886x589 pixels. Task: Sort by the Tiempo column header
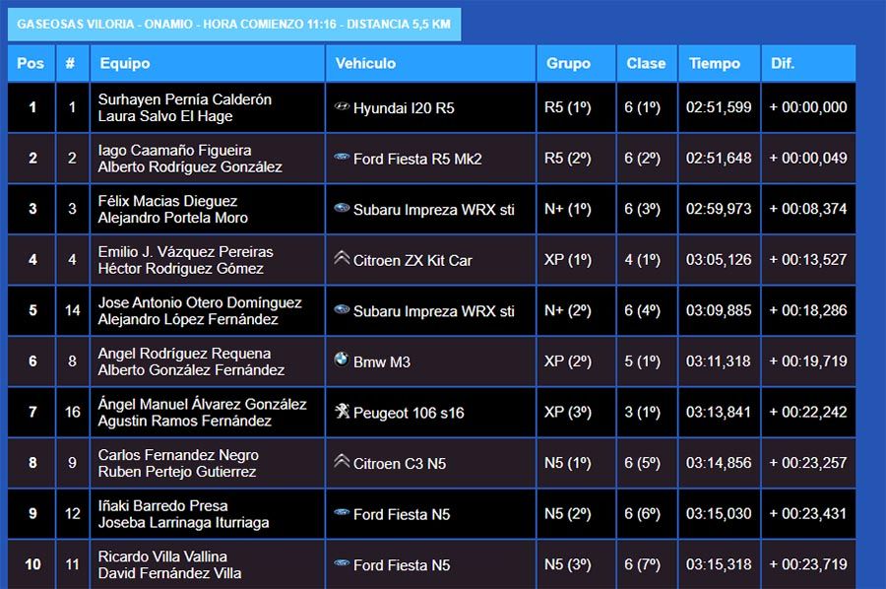click(714, 63)
